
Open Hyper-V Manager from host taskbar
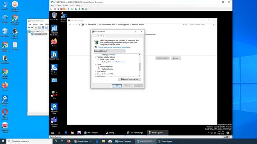[x=123, y=141]
